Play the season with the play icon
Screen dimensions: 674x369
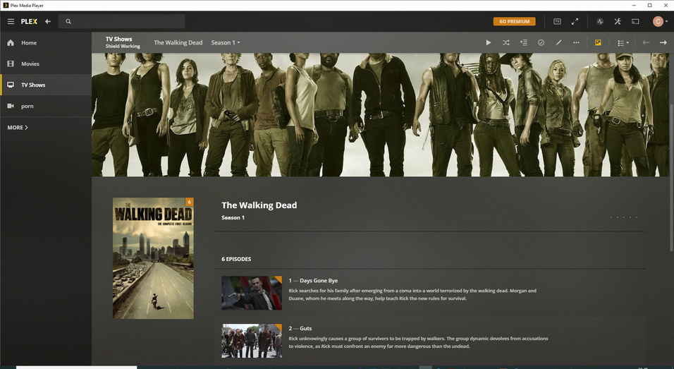(x=489, y=42)
